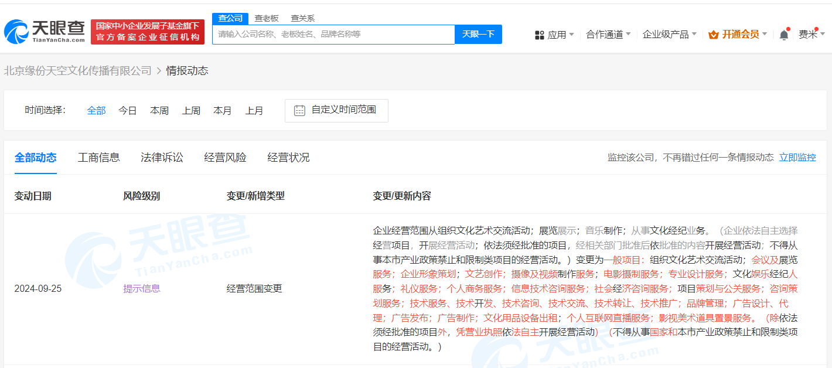This screenshot has width=832, height=368.
Task: Focus the company name search field
Action: (x=333, y=34)
